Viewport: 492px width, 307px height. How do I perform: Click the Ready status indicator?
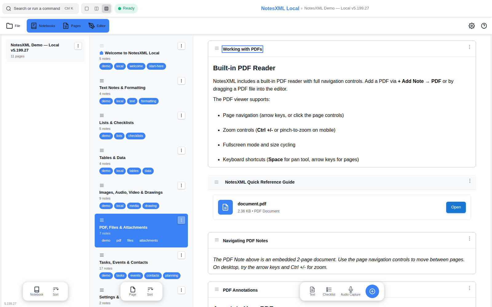tap(126, 9)
